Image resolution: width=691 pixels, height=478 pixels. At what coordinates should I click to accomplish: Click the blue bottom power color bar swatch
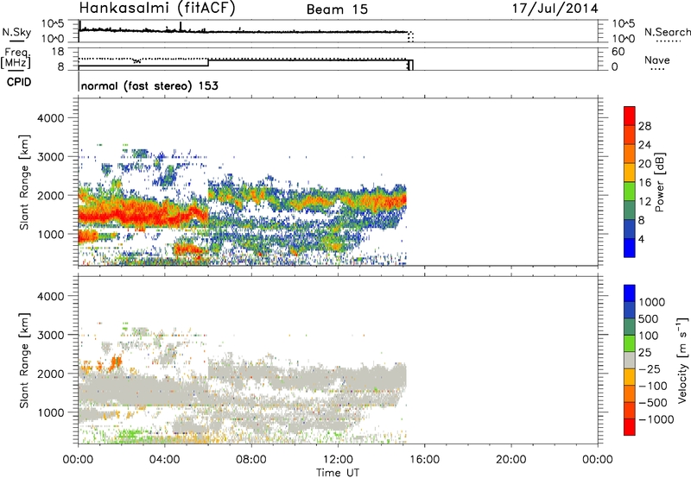pos(630,248)
